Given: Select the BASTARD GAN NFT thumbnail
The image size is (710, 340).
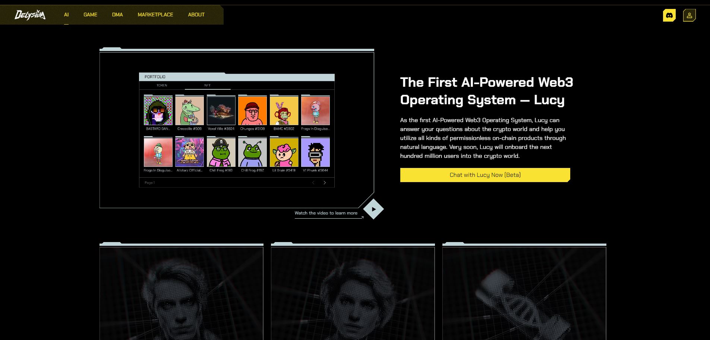Looking at the screenshot, I should coord(158,111).
